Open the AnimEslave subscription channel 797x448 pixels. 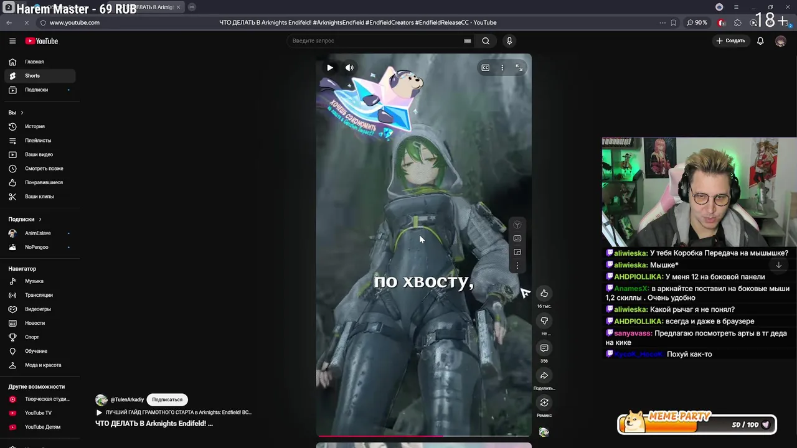[x=40, y=233]
